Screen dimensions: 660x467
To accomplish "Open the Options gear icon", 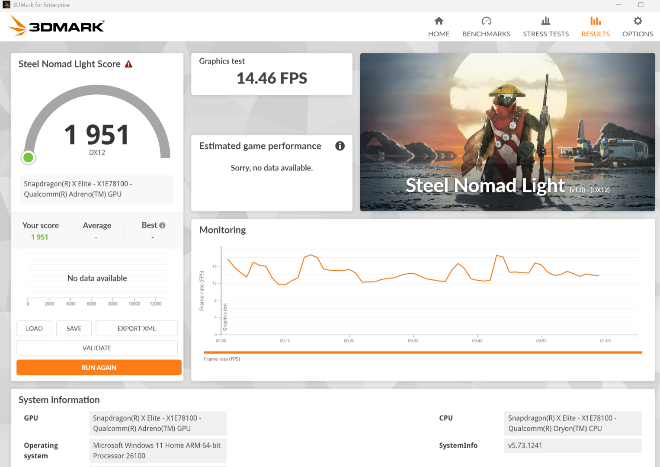I will (x=638, y=21).
